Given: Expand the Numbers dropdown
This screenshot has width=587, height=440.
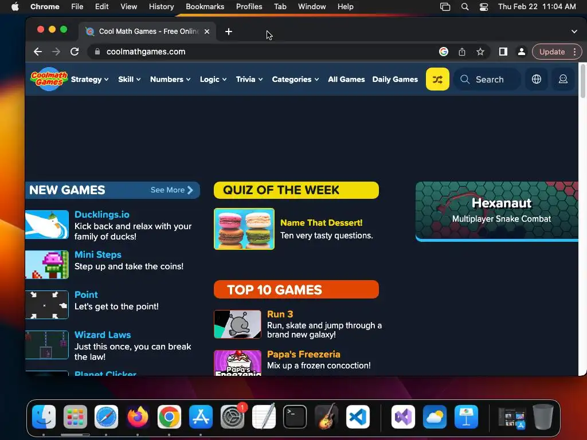Looking at the screenshot, I should tap(170, 79).
